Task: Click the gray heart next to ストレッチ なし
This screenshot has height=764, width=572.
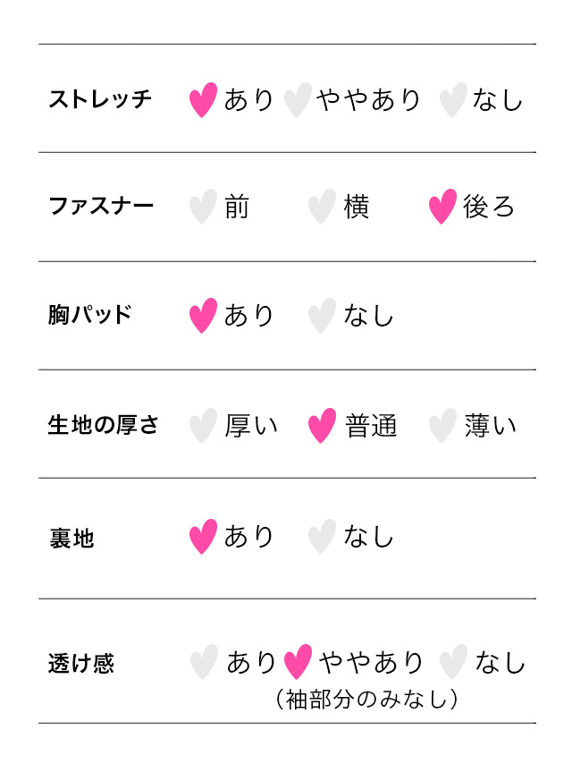Action: click(x=453, y=99)
